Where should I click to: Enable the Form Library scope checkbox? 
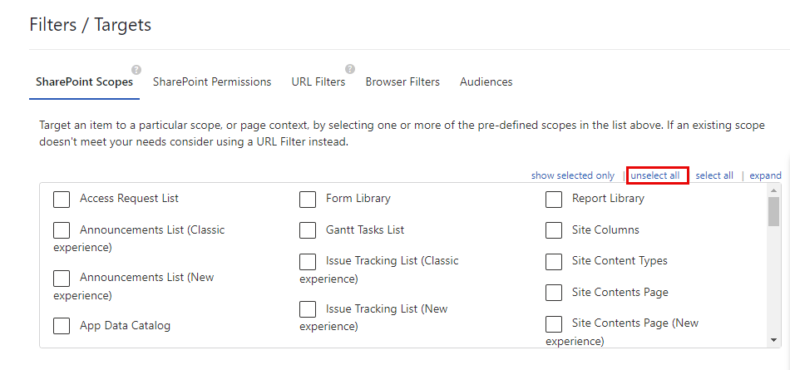point(308,200)
